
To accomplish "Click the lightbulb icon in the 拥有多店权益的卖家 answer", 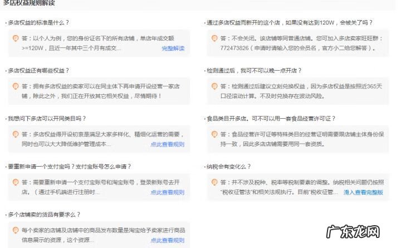I will pos(16,86).
